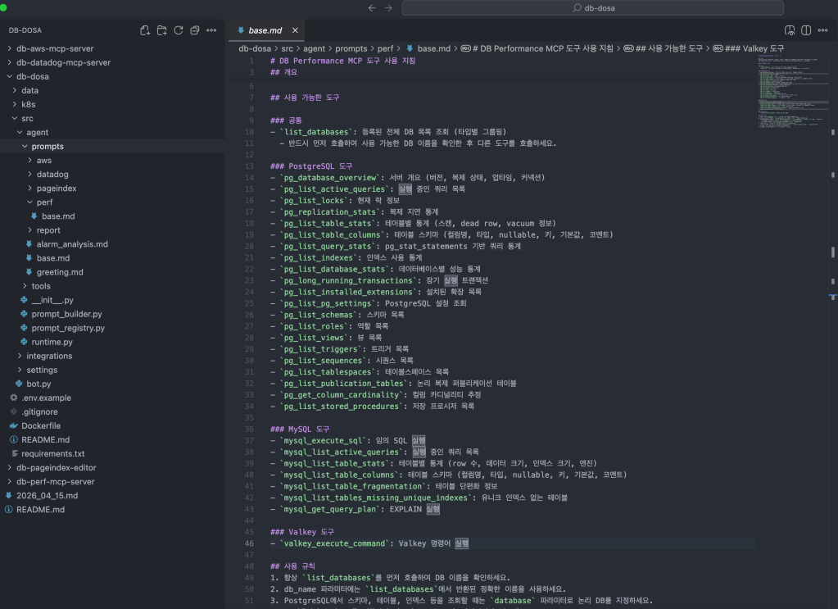Screen dimensions: 838x609
Task: Click the New Folder icon in Explorer
Action: [x=161, y=30]
